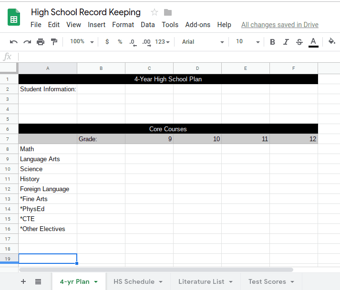Open the font size 10 dropdown
Viewport: 340px width, 290px height.
point(247,42)
